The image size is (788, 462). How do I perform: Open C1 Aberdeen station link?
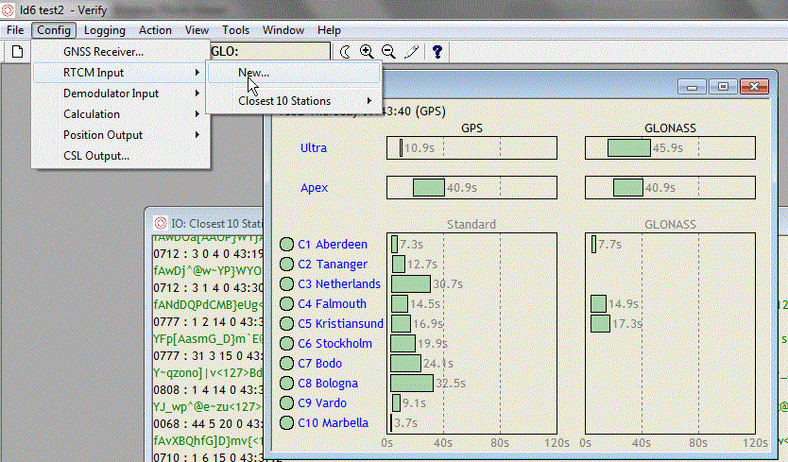pyautogui.click(x=333, y=245)
